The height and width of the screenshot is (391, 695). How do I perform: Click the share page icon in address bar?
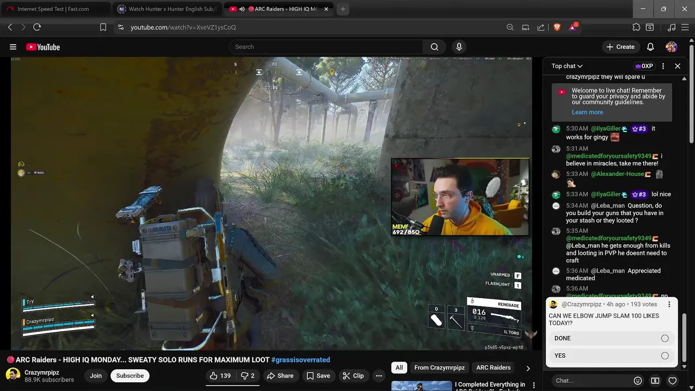tap(541, 27)
